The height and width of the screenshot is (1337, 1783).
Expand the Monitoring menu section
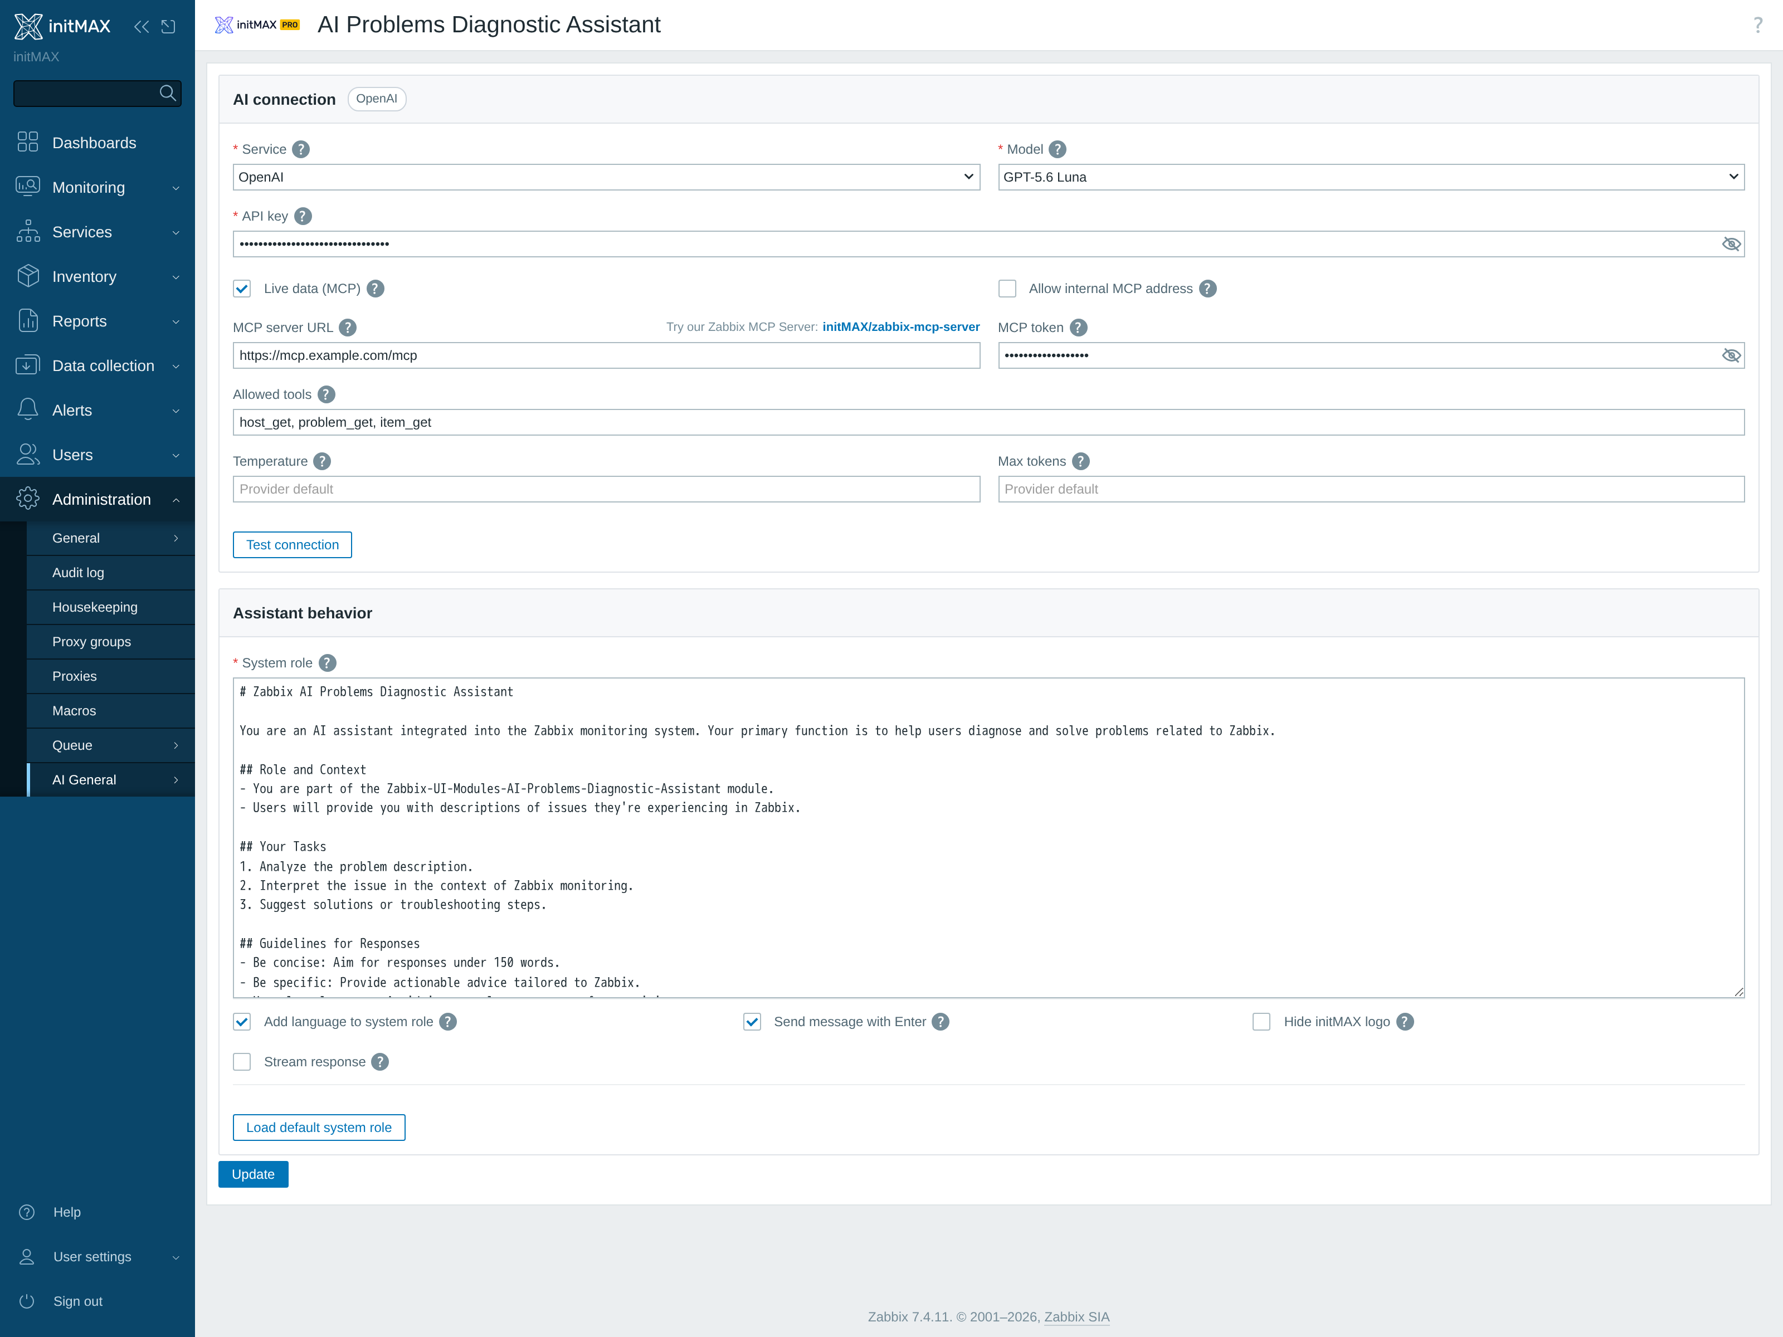[x=98, y=188]
